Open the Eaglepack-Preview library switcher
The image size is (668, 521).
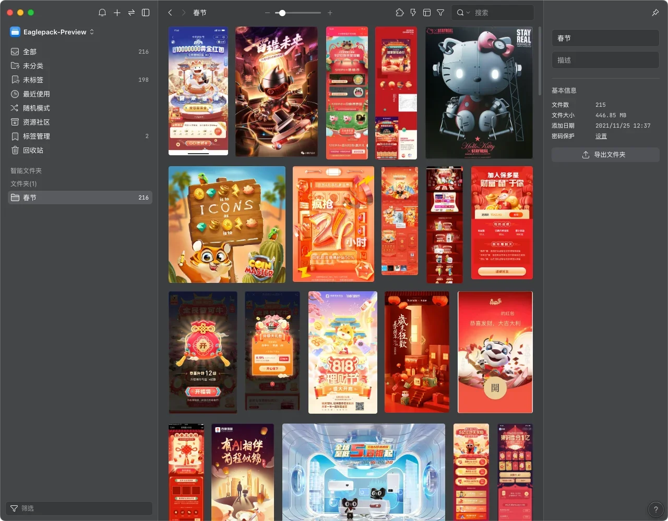(x=52, y=32)
